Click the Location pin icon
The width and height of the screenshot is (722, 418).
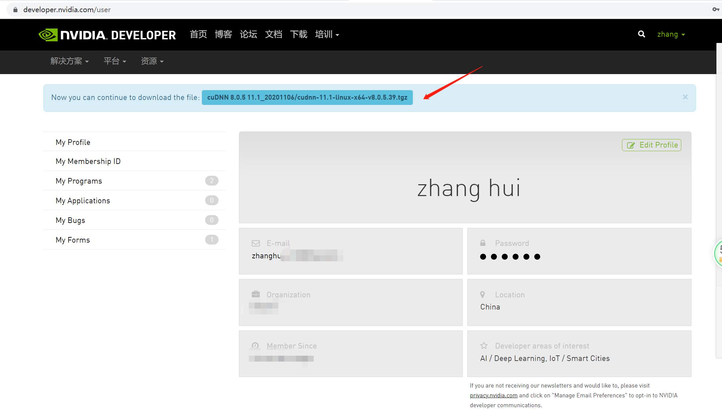click(482, 294)
